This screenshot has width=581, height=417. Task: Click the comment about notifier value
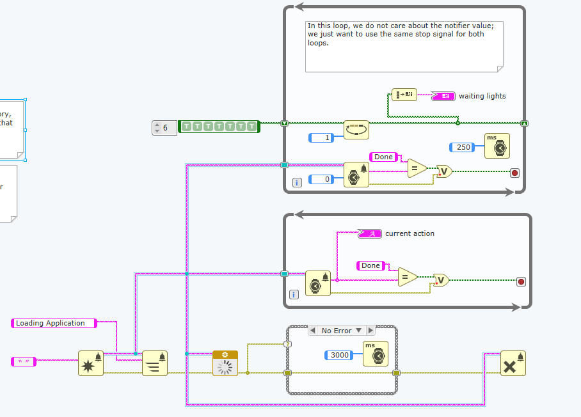tap(404, 47)
